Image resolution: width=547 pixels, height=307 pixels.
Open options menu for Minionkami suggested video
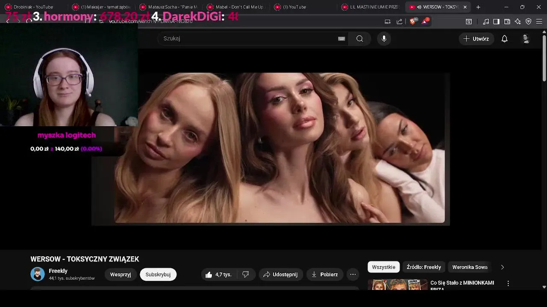pyautogui.click(x=508, y=283)
